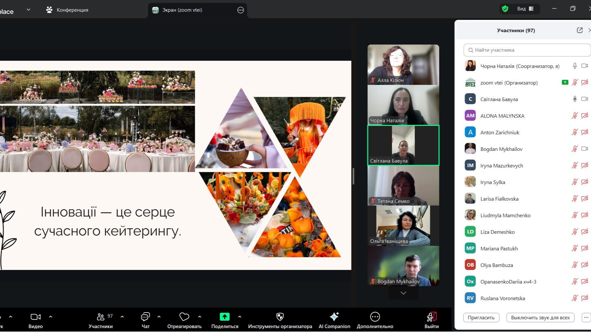Viewport: 591px width, 332px height.
Task: Expand video options arrow next to Video
Action: point(50,316)
